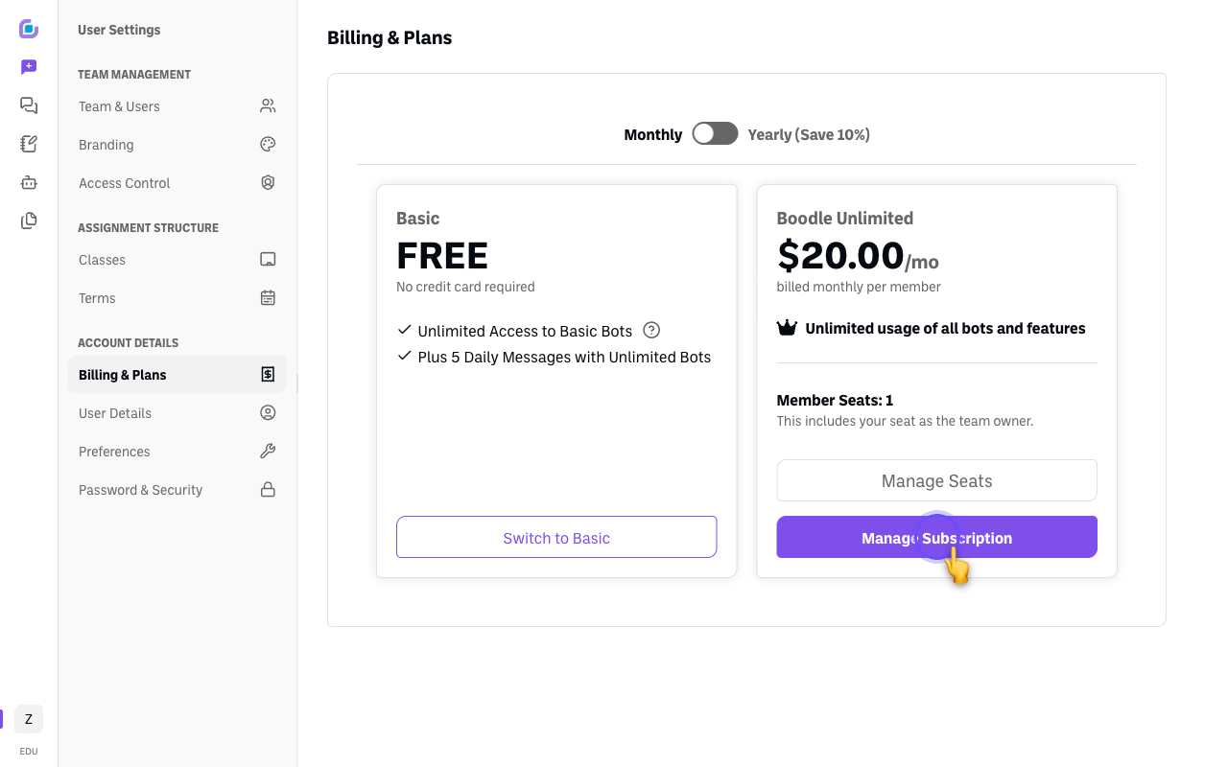Screen dimensions: 1228x767
Task: Open Password & Security settings
Action: pos(177,490)
